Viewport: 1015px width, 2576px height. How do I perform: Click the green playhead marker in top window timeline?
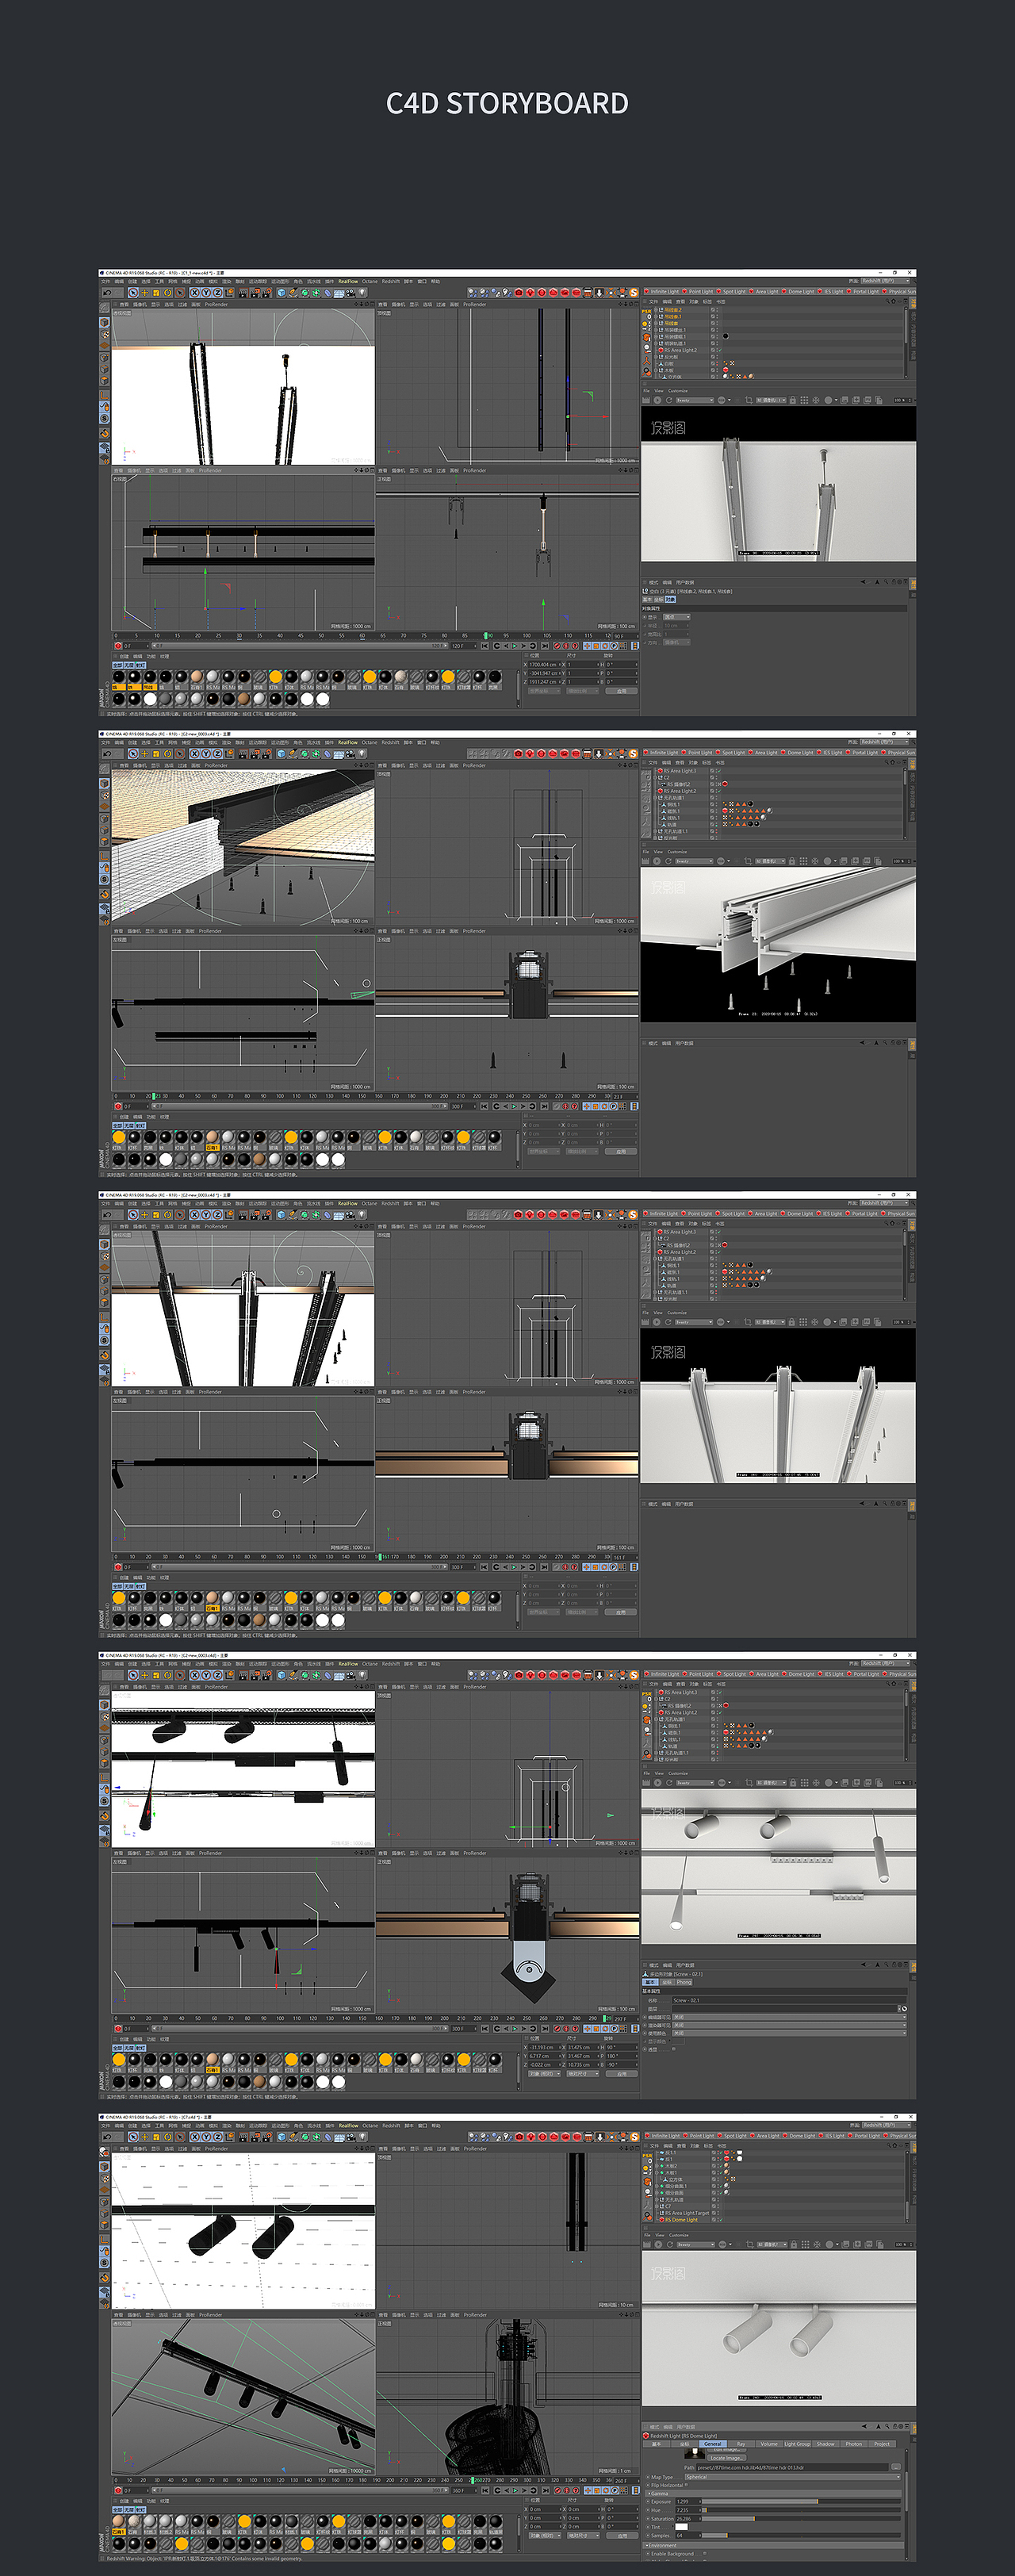[x=487, y=635]
